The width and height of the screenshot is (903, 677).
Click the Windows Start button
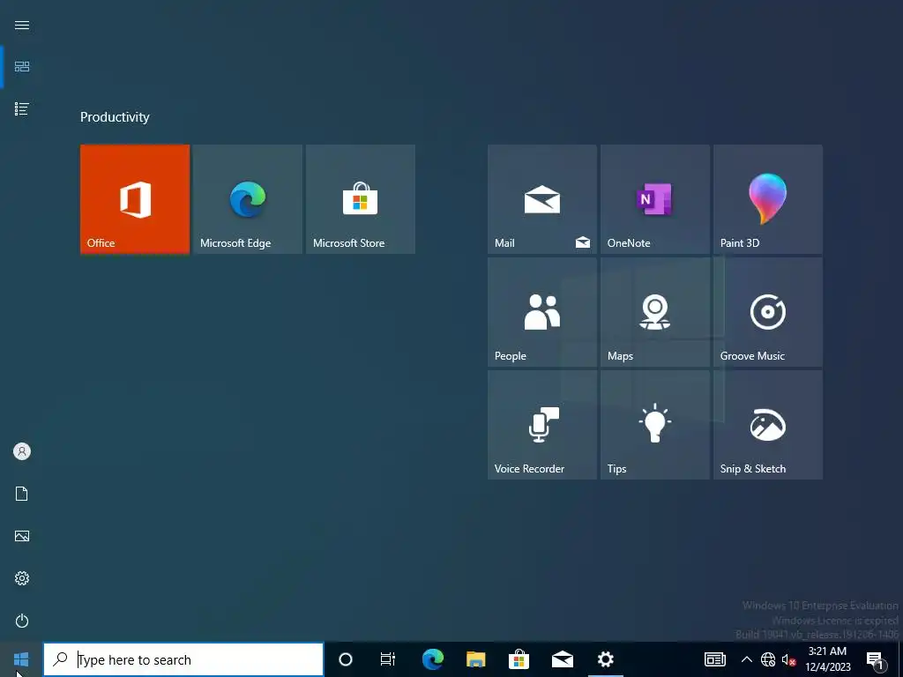[x=21, y=659]
